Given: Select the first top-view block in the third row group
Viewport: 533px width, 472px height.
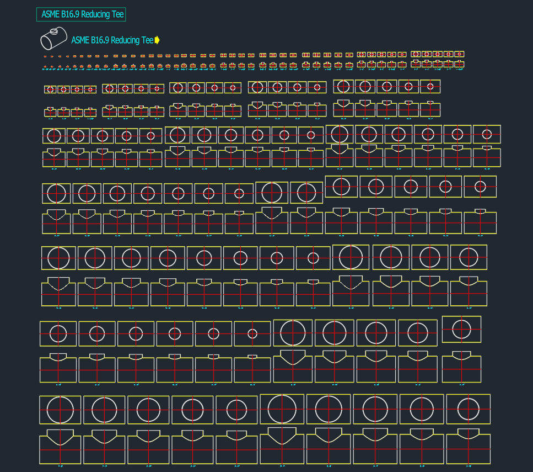Looking at the screenshot, I should point(54,136).
